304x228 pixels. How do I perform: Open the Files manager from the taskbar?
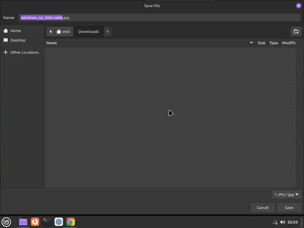[x=23, y=222]
